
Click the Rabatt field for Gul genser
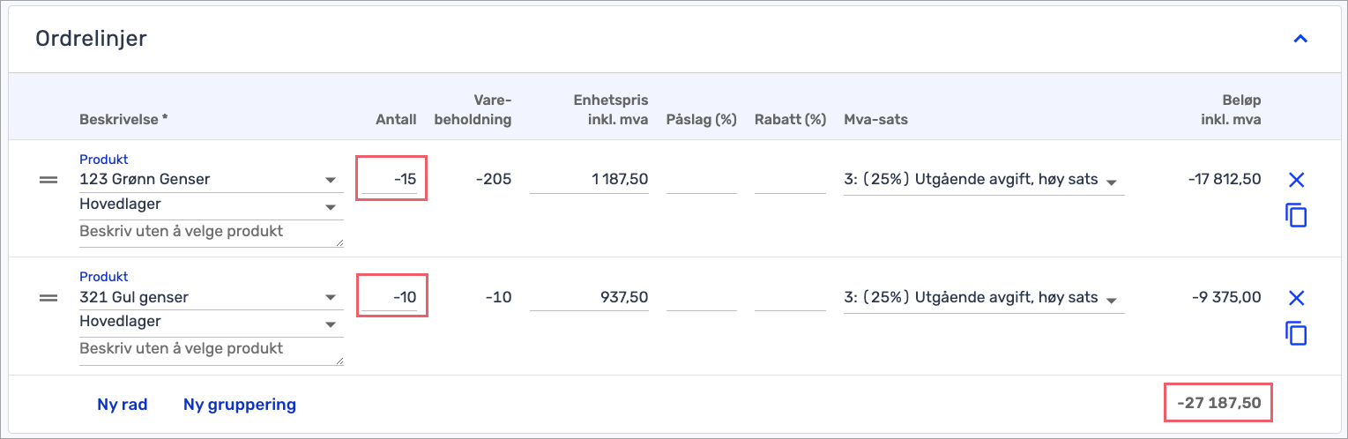(790, 298)
